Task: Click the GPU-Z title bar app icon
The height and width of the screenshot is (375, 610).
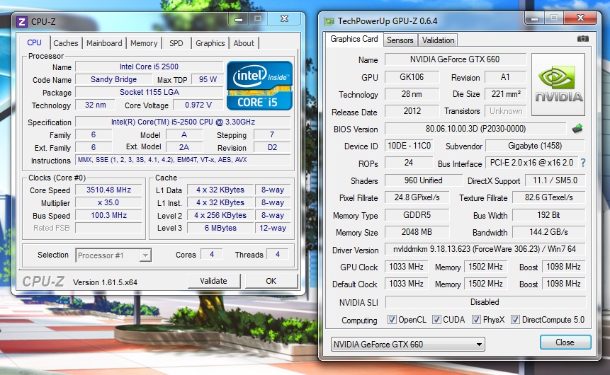Action: click(329, 21)
